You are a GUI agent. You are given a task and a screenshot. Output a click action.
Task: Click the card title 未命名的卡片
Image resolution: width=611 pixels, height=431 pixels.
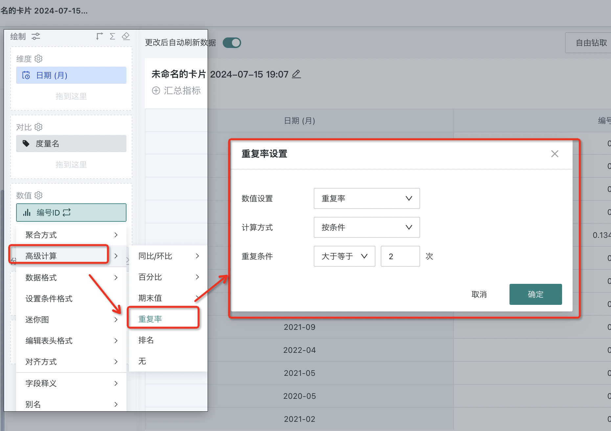(x=178, y=74)
